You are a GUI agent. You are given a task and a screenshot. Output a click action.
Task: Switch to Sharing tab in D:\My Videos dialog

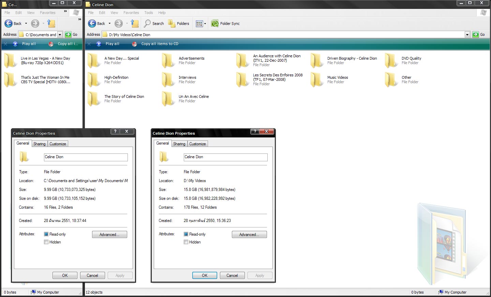click(x=179, y=144)
